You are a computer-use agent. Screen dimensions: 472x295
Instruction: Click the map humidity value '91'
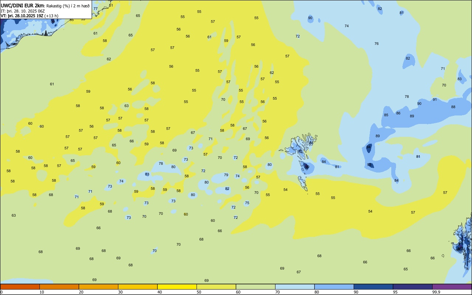click(435, 99)
